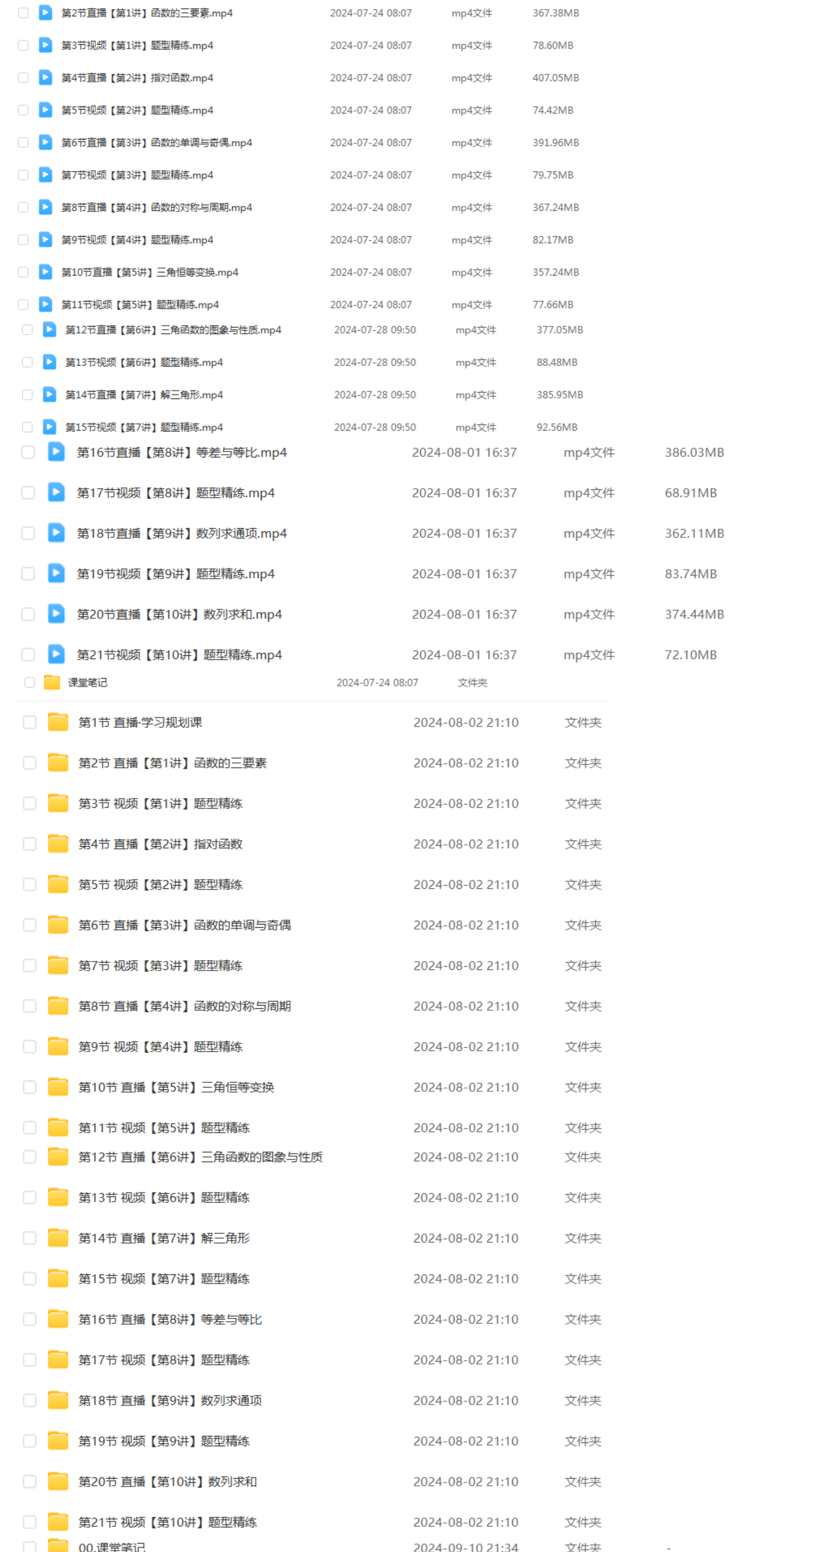Screen dimensions: 817x1552
Task: Open file 第12节直播 三角函数的图象与性质.mp4
Action: pyautogui.click(x=173, y=330)
